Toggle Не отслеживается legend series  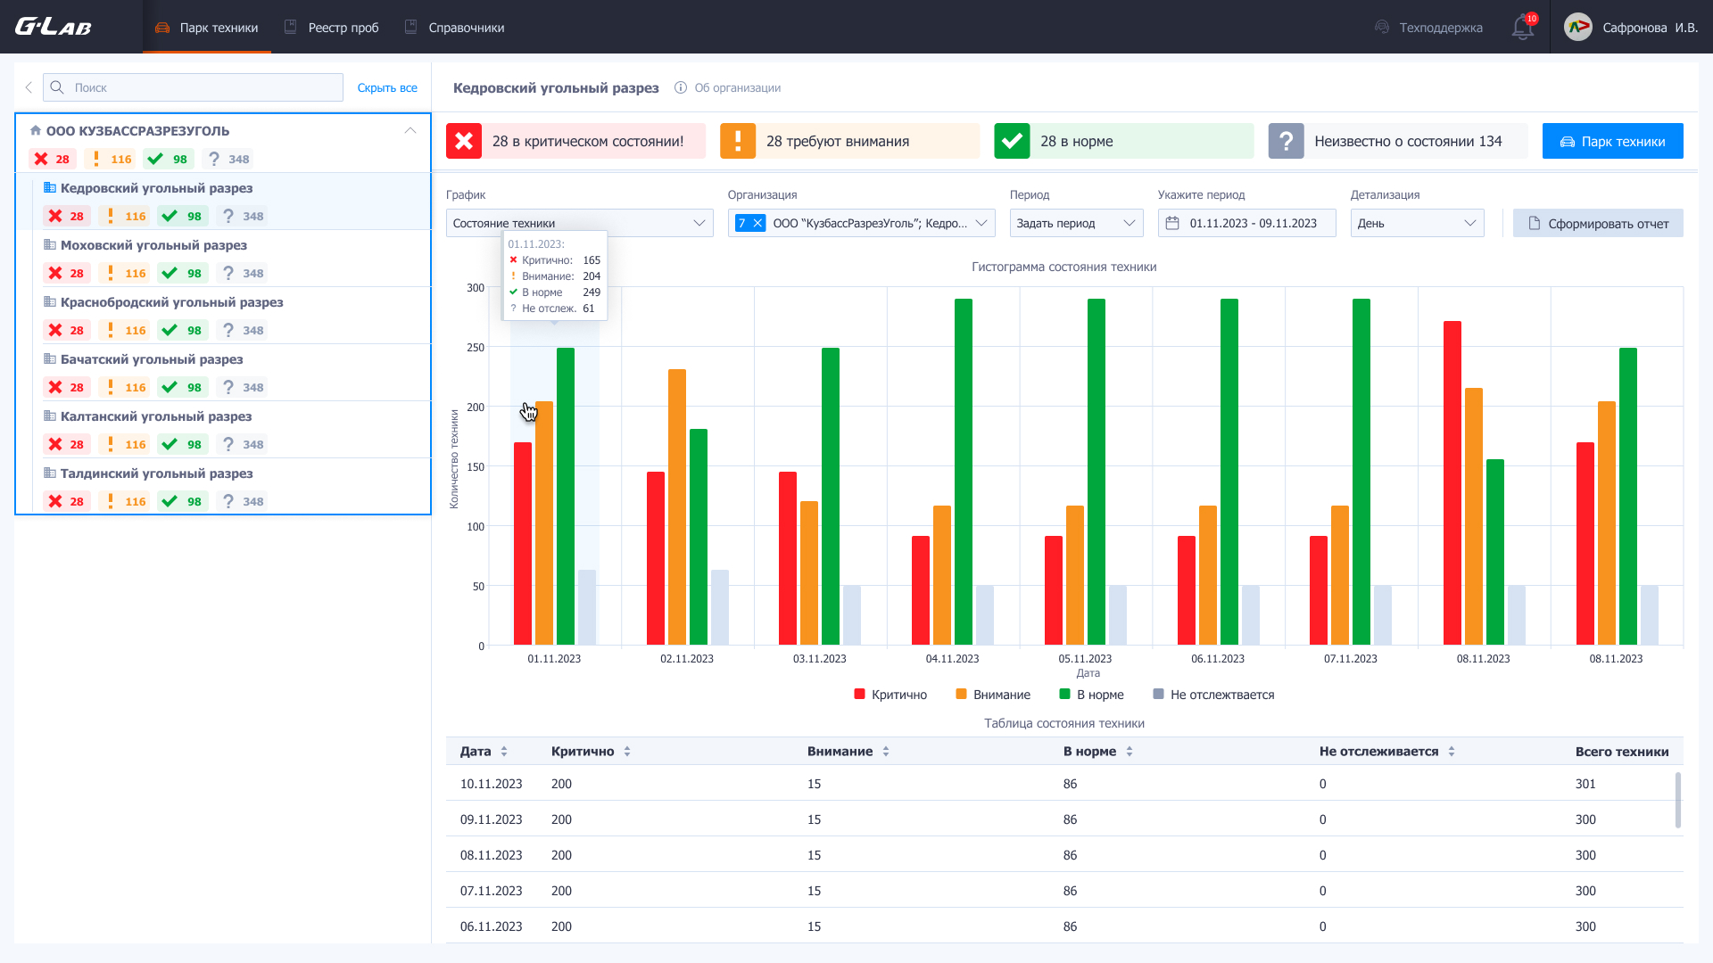[1213, 695]
